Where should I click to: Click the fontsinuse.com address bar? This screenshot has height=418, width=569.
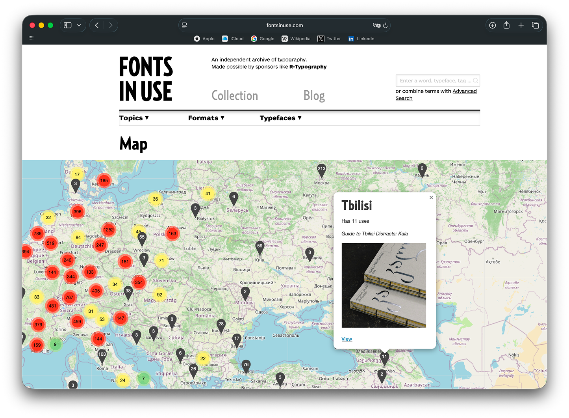(x=285, y=25)
